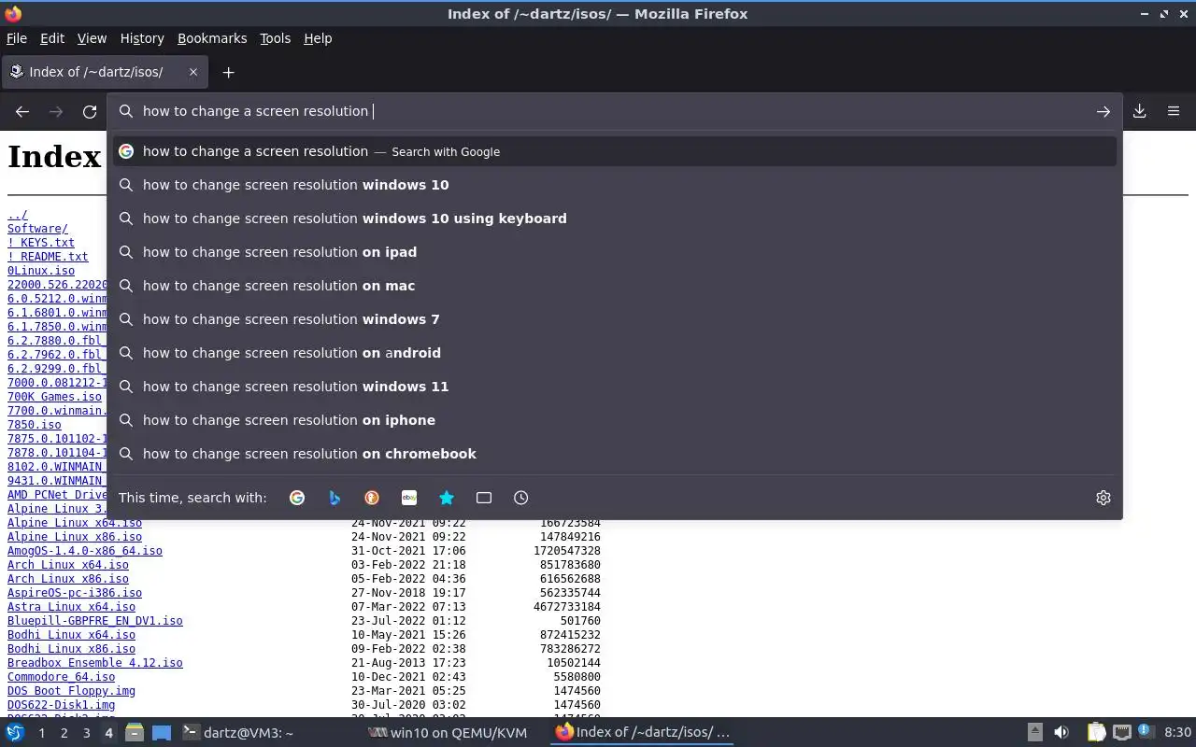Open the View menu
Screen dimensions: 1196x747
click(92, 38)
